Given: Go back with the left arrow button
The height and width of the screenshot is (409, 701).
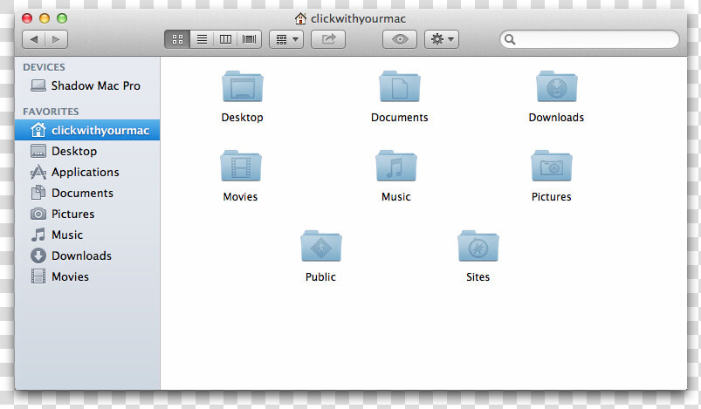Looking at the screenshot, I should coord(33,39).
